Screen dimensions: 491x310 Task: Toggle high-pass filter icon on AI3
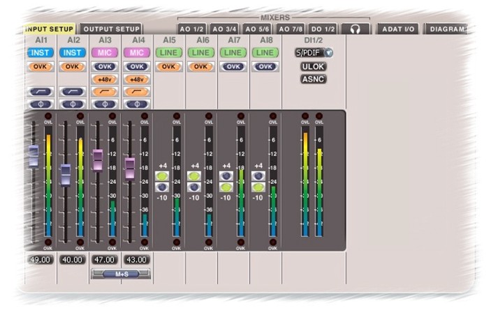click(105, 92)
